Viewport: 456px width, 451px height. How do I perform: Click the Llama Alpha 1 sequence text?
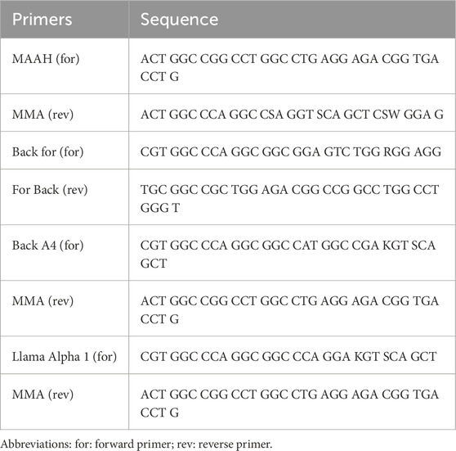coord(288,357)
